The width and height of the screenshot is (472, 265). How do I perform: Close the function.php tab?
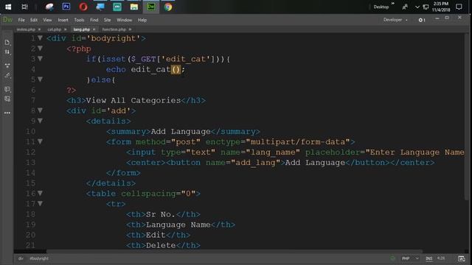130,29
